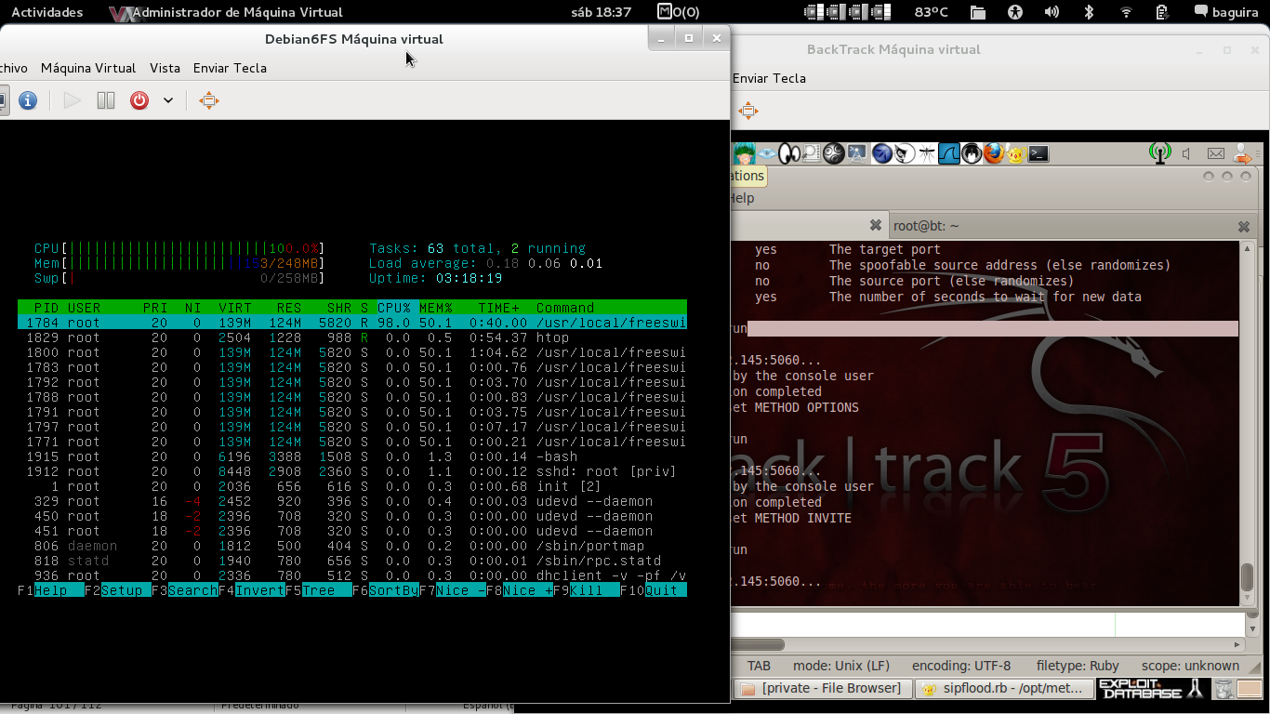Click the speaker volume icon in BackTrack panel
Viewport: 1270px width, 714px height.
point(1187,153)
